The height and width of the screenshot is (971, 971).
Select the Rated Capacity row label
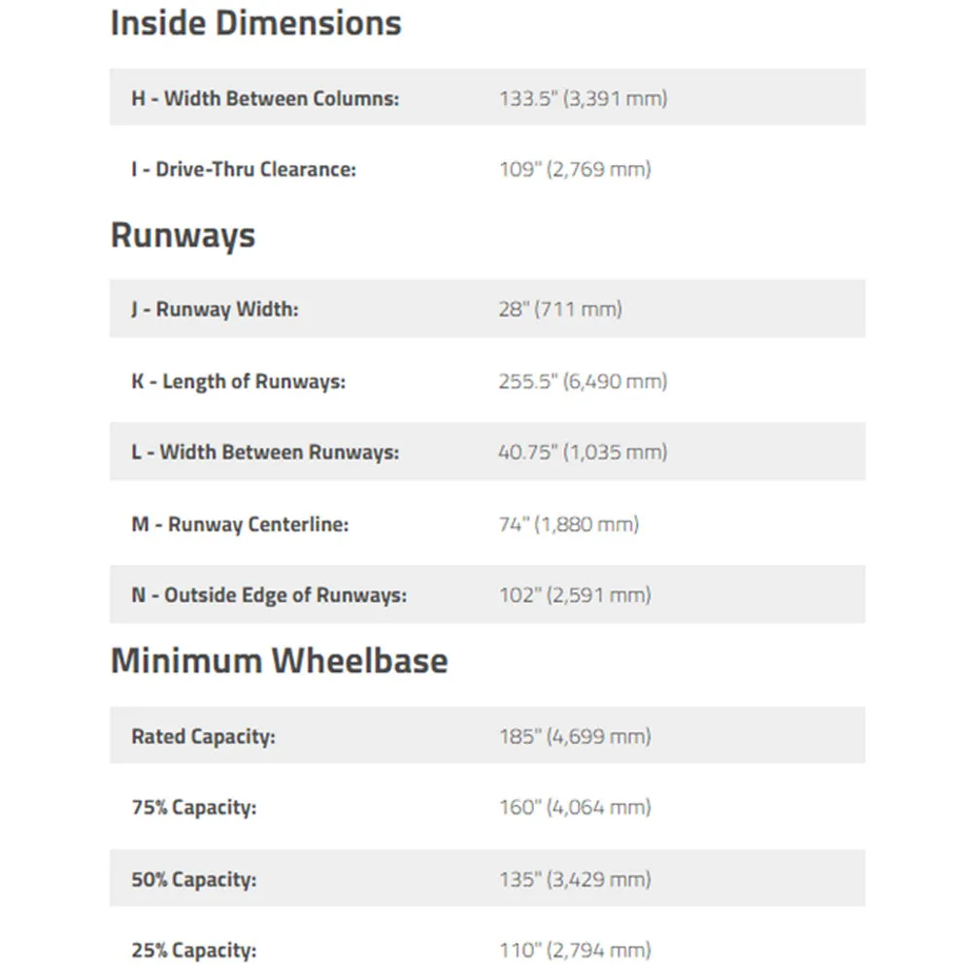click(x=203, y=736)
